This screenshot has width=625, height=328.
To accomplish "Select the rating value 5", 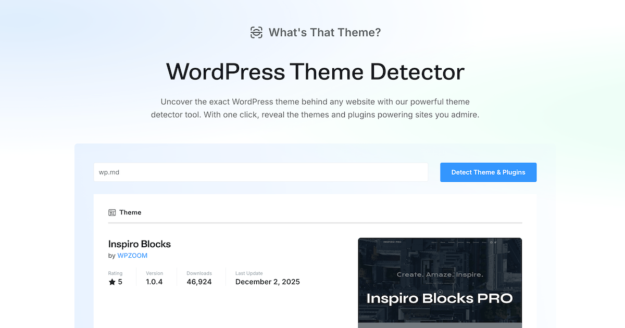I will coord(120,282).
